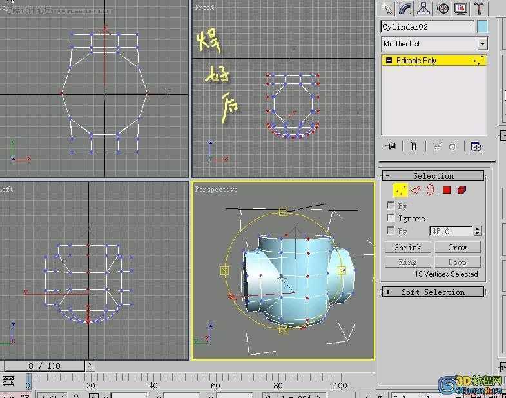Image resolution: width=506 pixels, height=398 pixels.
Task: Open the Motion panel wheel tab
Action: coord(442,8)
